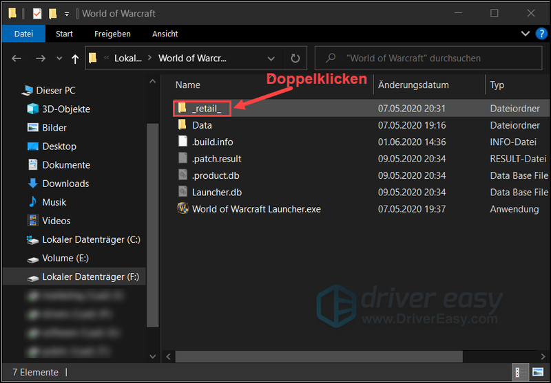The height and width of the screenshot is (383, 551).
Task: Expand hidden breadcrumb path chevrons
Action: (106, 58)
